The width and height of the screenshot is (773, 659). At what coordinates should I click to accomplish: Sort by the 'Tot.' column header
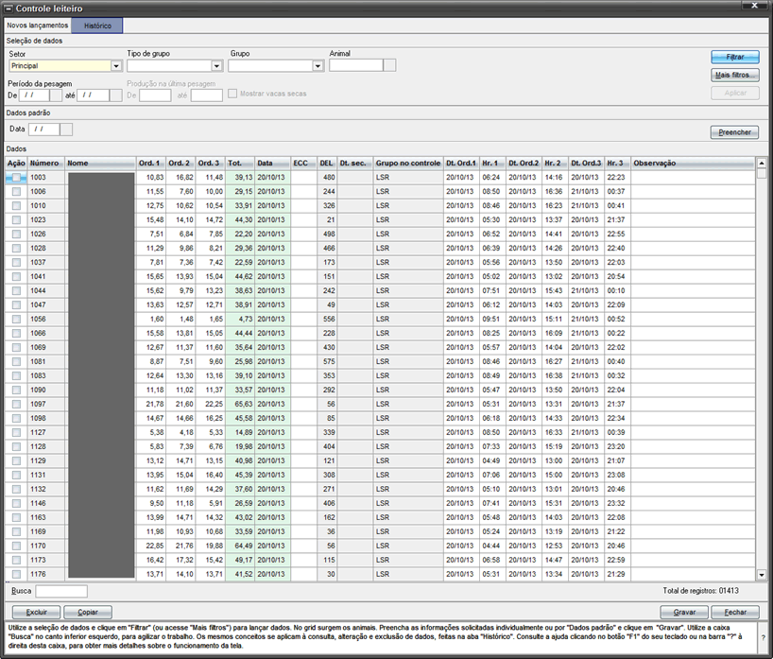(x=240, y=164)
